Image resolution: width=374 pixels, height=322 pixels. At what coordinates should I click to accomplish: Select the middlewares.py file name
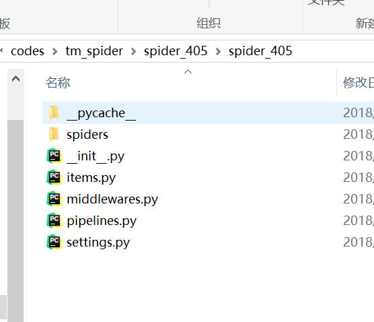[112, 199]
